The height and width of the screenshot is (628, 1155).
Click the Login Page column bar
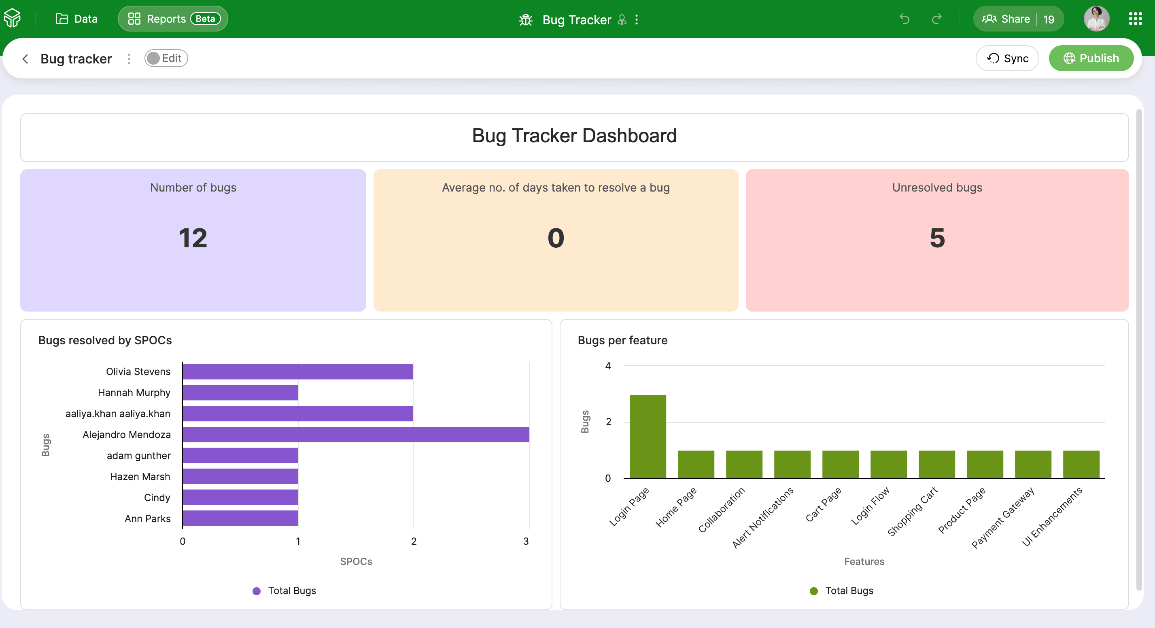pos(648,436)
